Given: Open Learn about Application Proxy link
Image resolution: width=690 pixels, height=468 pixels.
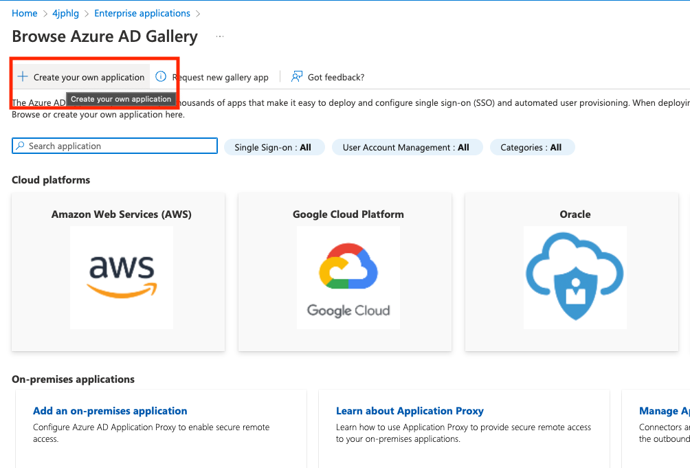Looking at the screenshot, I should 410,411.
